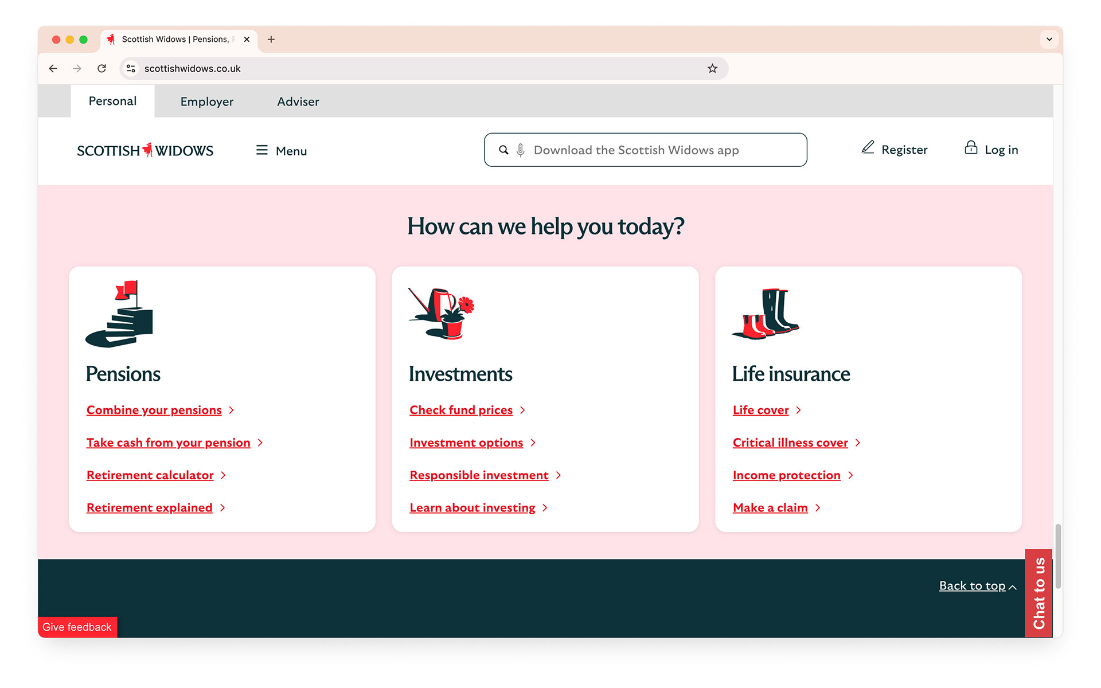Open a new browser tab with plus
1101x688 pixels.
point(271,40)
